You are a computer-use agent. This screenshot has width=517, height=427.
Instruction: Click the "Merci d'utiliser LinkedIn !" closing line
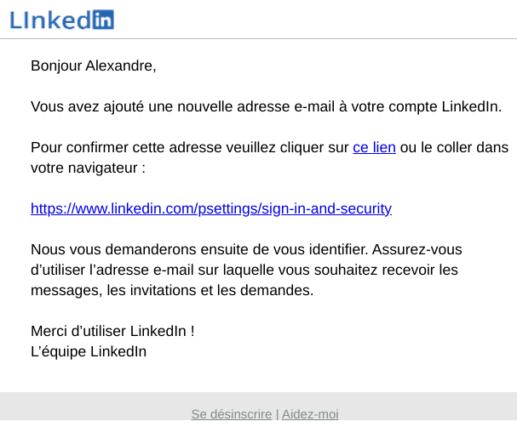pyautogui.click(x=112, y=331)
